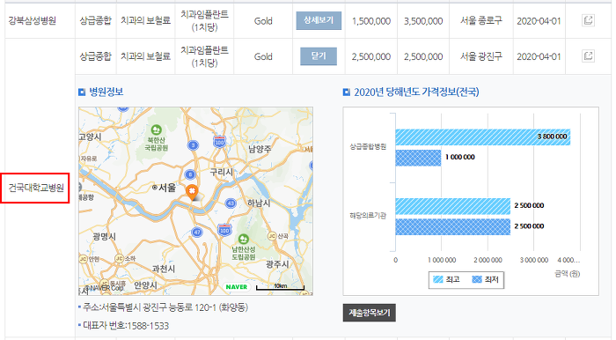
Task: Click the 제출항목보기 button
Action: pos(370,313)
